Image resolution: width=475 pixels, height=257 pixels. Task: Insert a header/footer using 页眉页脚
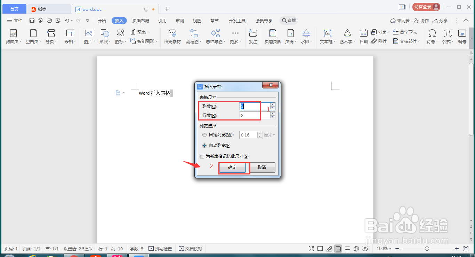272,36
